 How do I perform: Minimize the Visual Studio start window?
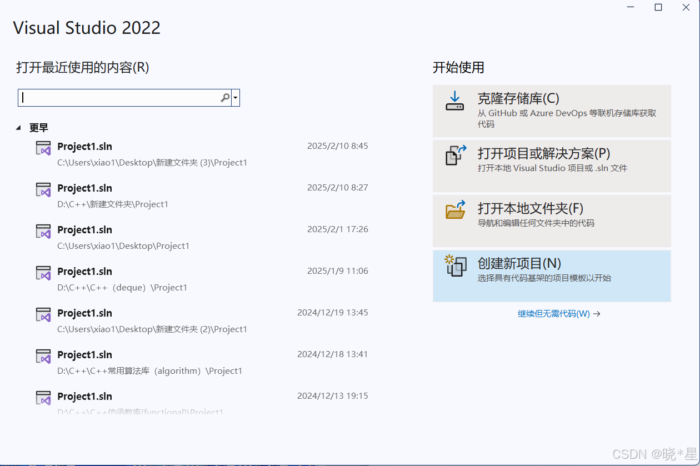pyautogui.click(x=631, y=7)
